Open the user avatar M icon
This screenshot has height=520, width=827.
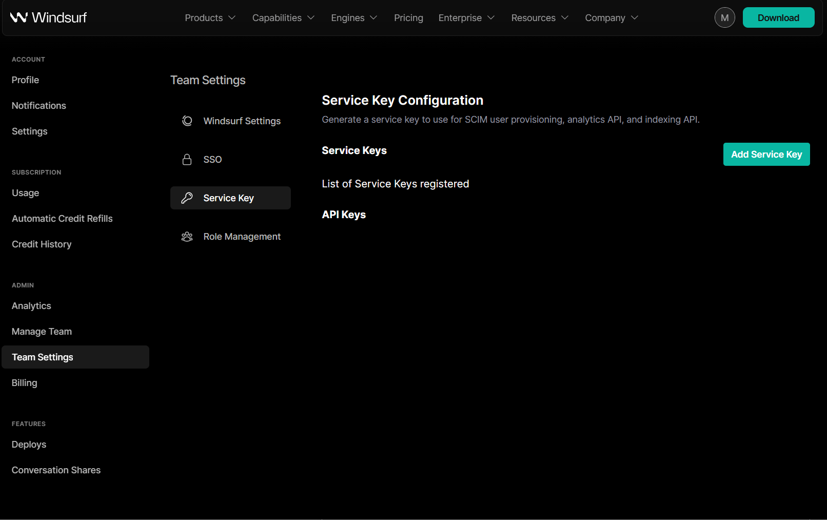(724, 17)
